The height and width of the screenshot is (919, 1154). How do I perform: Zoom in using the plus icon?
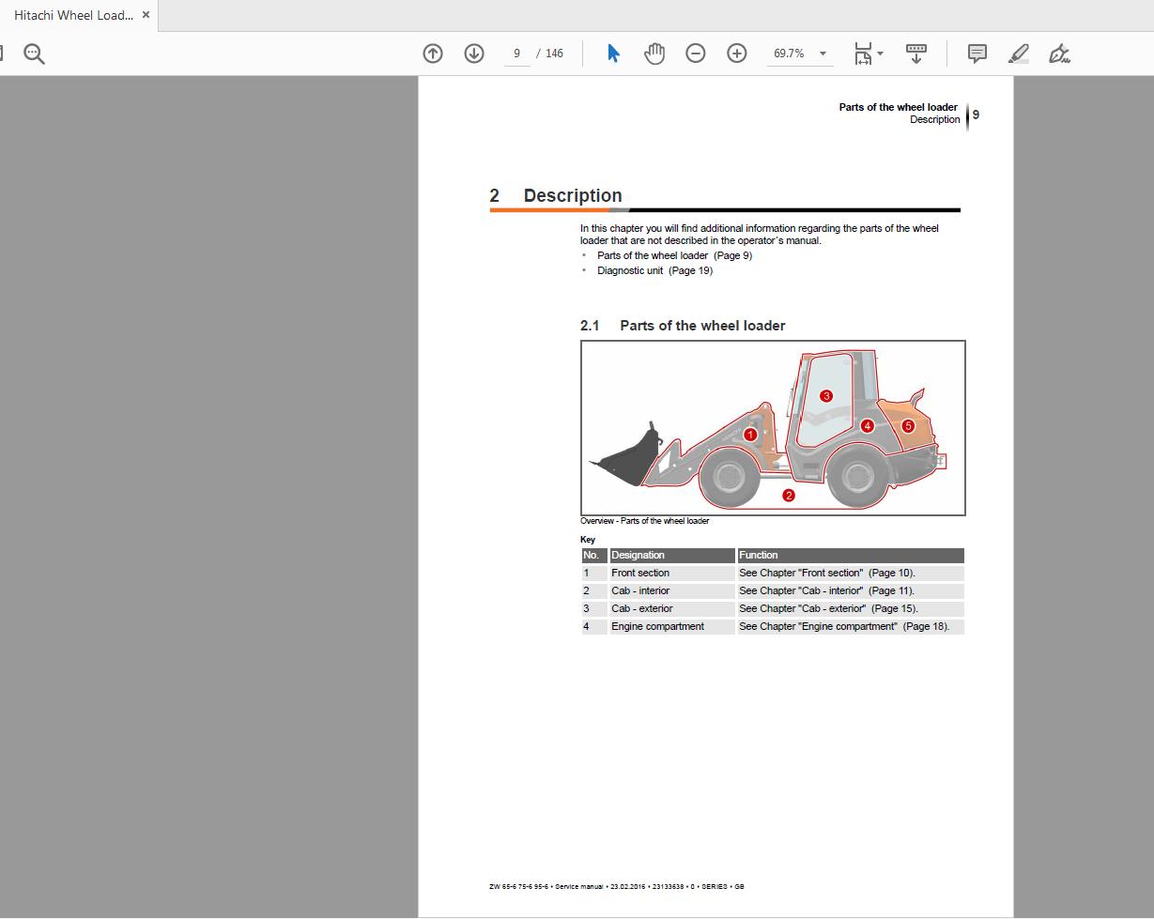(x=736, y=54)
